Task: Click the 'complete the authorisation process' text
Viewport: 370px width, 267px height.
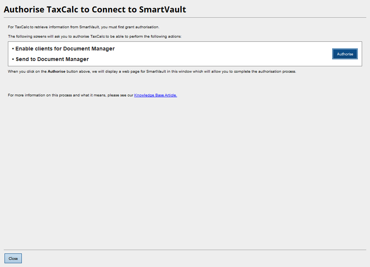Action: tap(266, 72)
